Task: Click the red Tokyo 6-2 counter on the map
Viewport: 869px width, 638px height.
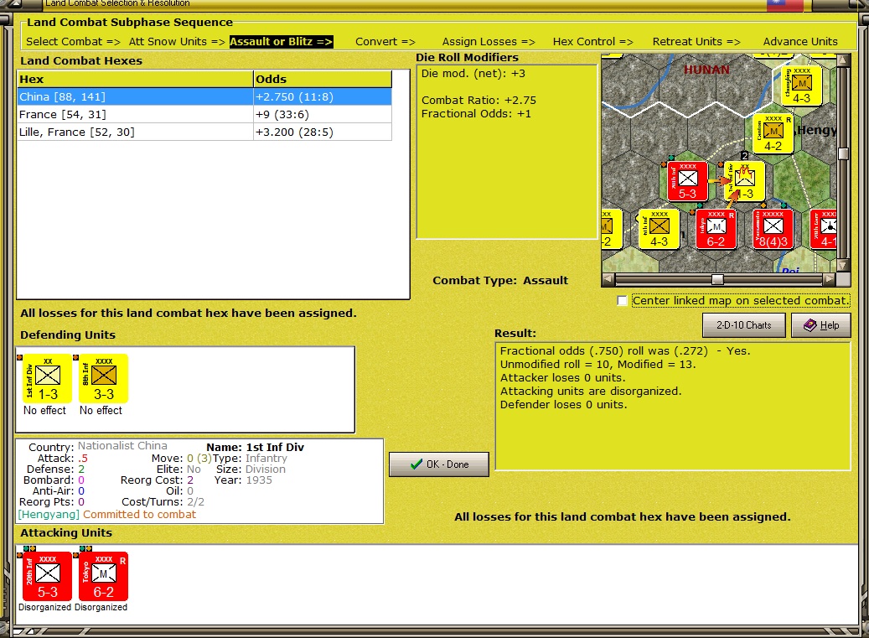Action: point(716,229)
